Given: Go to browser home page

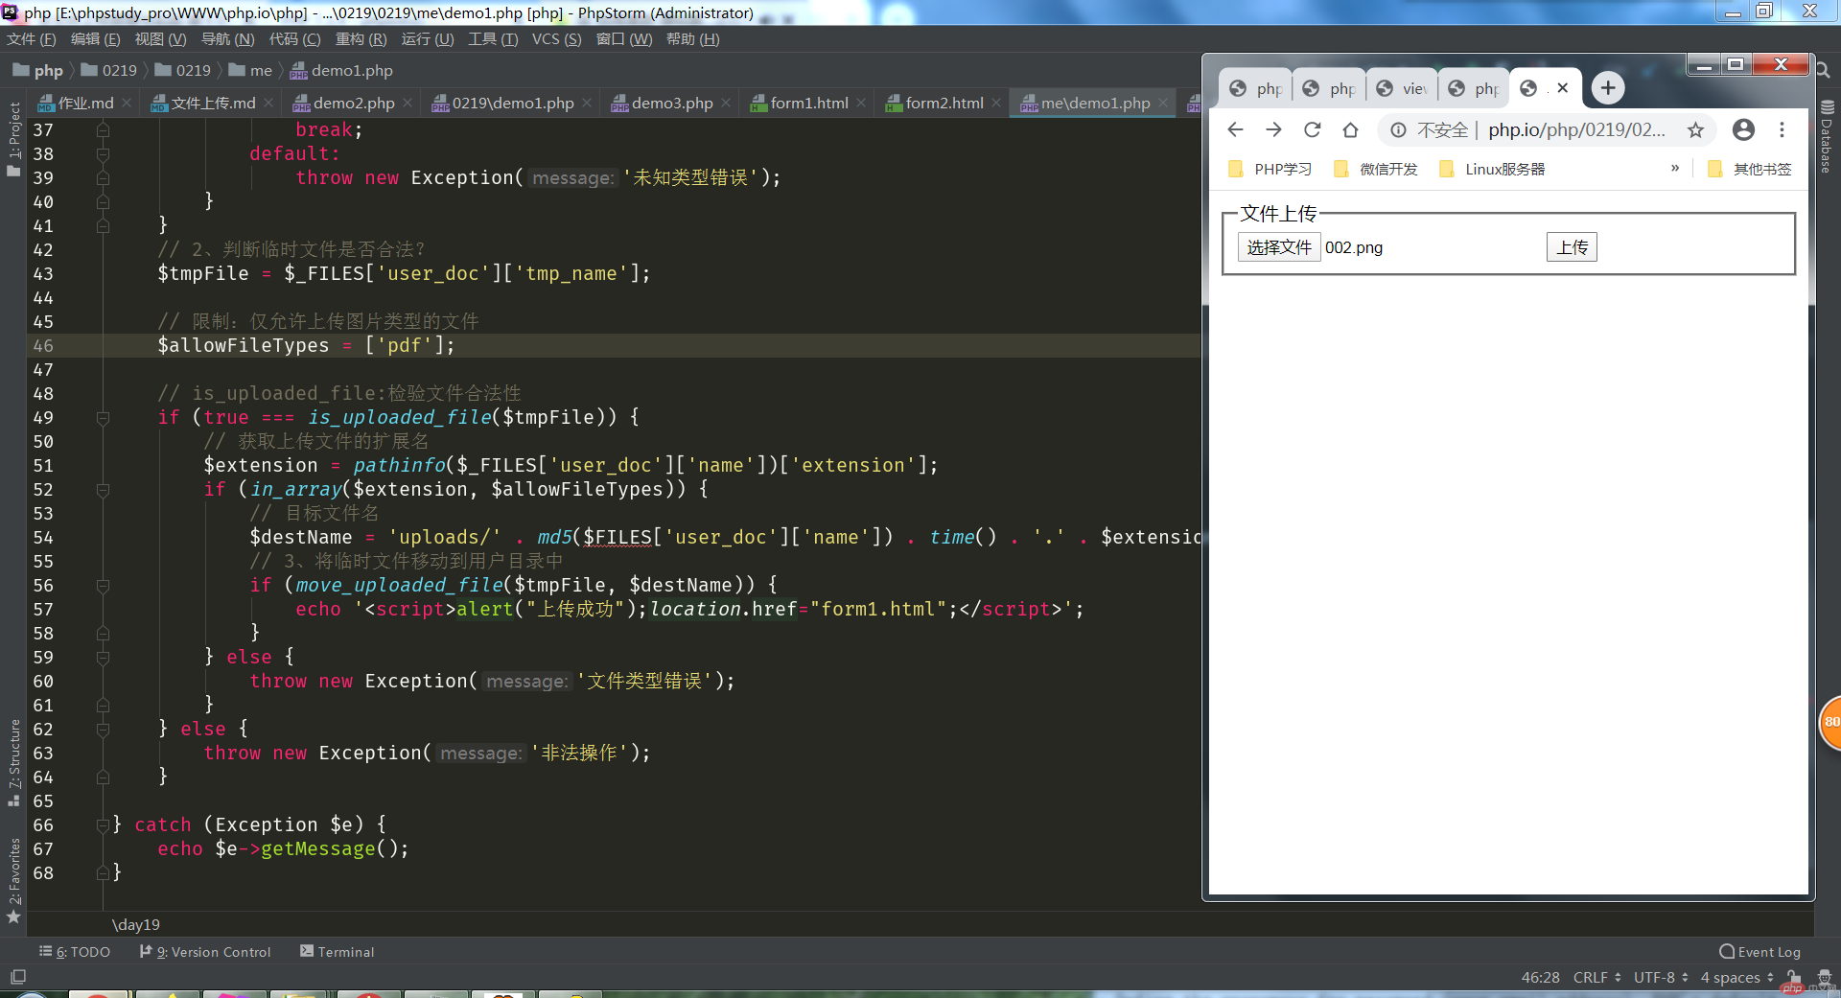Looking at the screenshot, I should pos(1350,129).
